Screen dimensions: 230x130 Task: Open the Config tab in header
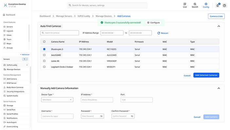[206, 5]
